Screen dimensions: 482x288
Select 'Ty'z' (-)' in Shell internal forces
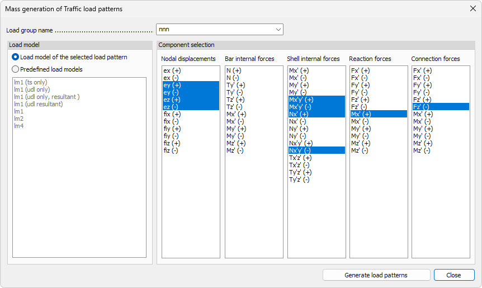point(299,180)
